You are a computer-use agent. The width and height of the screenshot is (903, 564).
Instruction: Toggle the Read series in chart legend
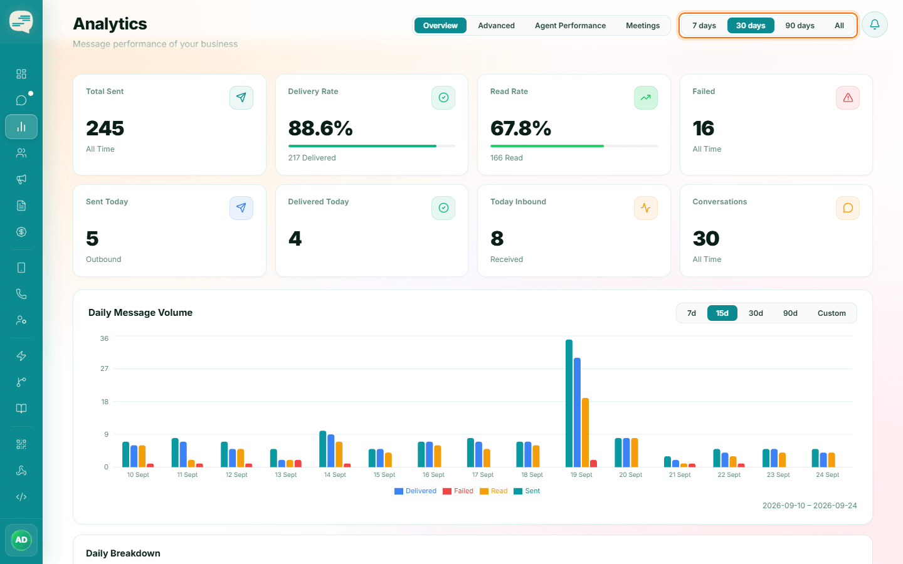pos(494,491)
